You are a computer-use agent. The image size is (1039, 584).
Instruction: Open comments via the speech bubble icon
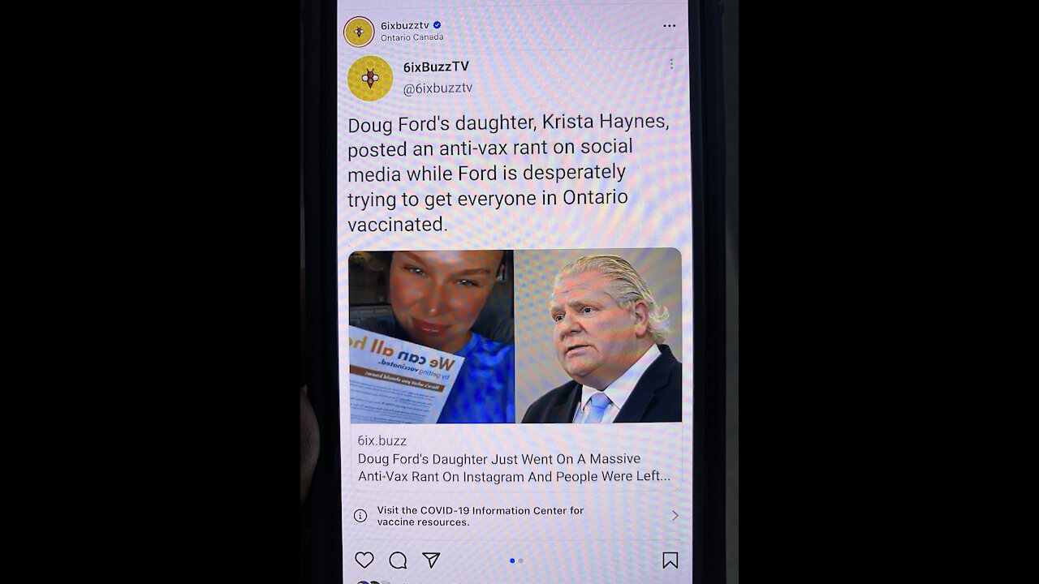coord(398,560)
